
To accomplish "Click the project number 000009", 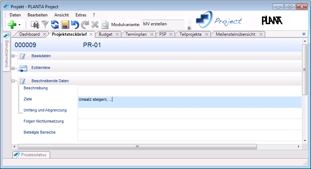I will [25, 45].
